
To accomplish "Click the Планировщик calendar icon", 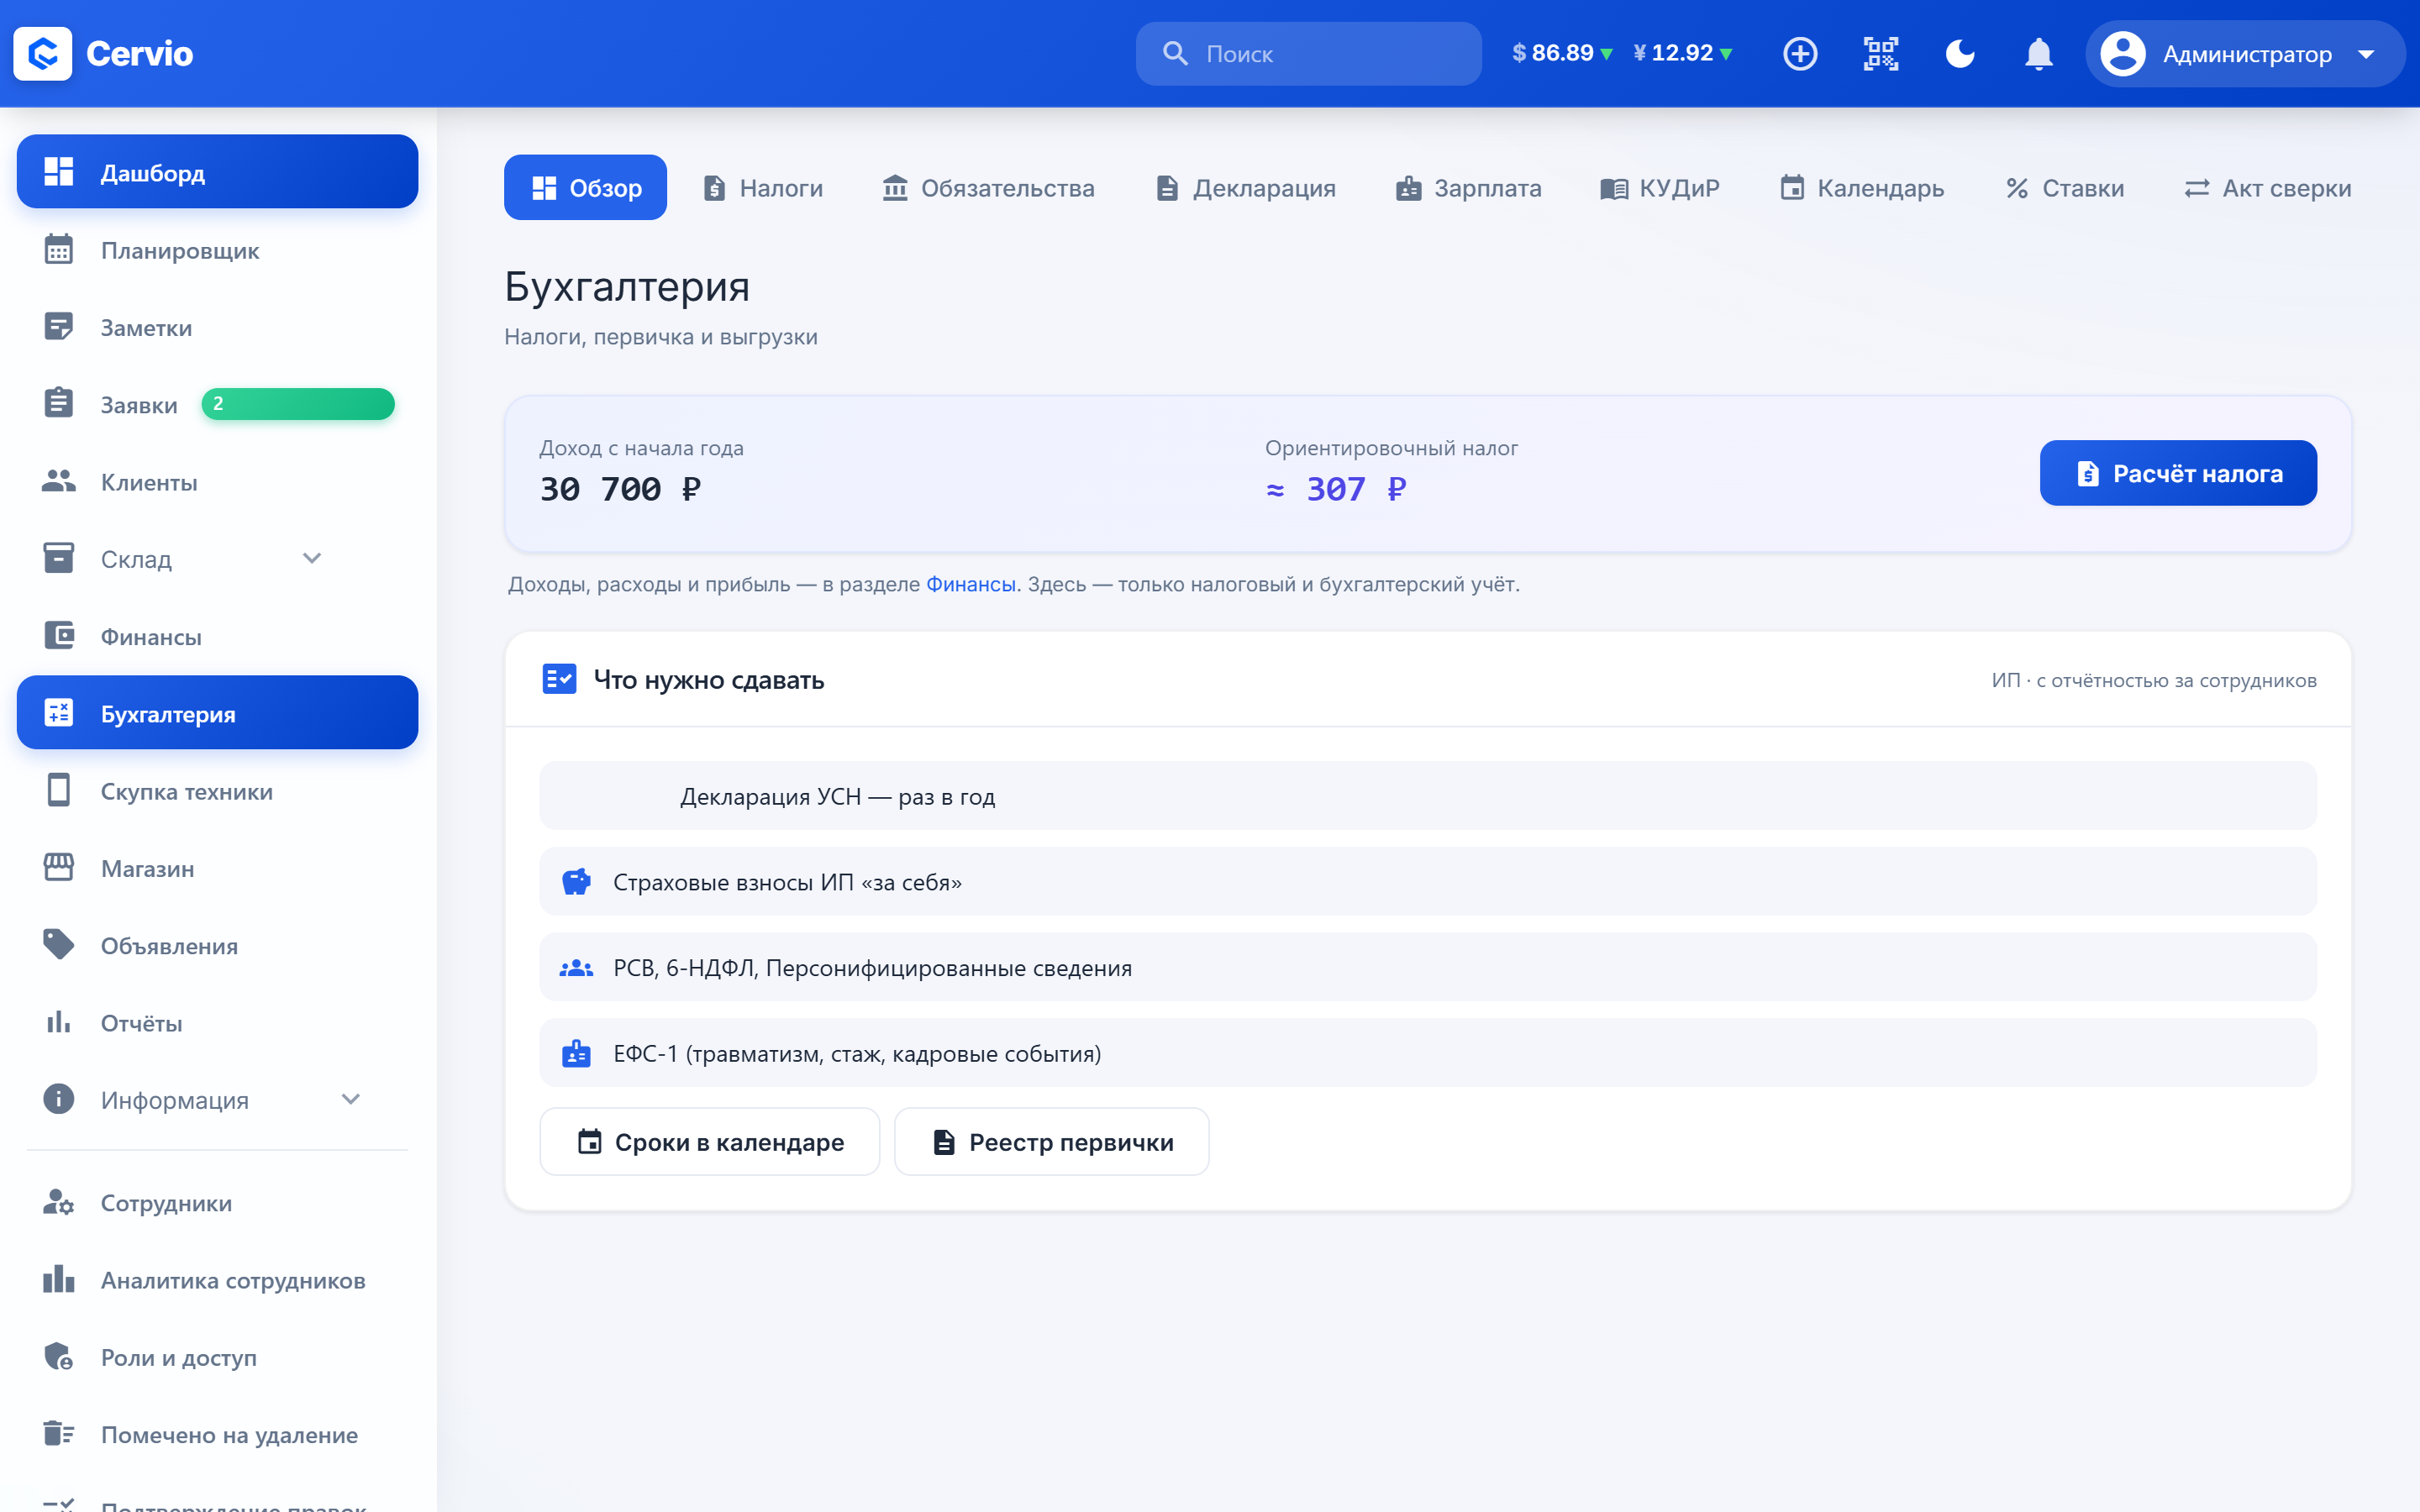I will point(59,250).
